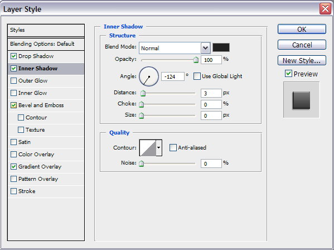Enable the Pattern Overlay checkbox
The height and width of the screenshot is (250, 334).
13,179
